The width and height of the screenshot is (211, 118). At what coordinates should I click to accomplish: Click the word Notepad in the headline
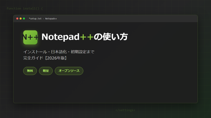60,37
